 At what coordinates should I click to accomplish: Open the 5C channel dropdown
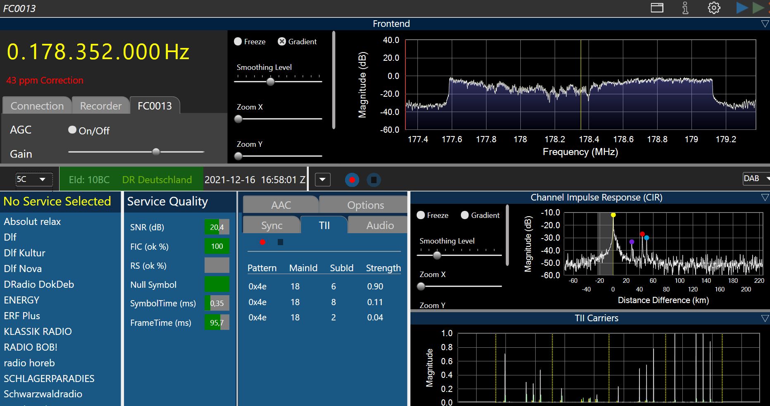pyautogui.click(x=34, y=179)
